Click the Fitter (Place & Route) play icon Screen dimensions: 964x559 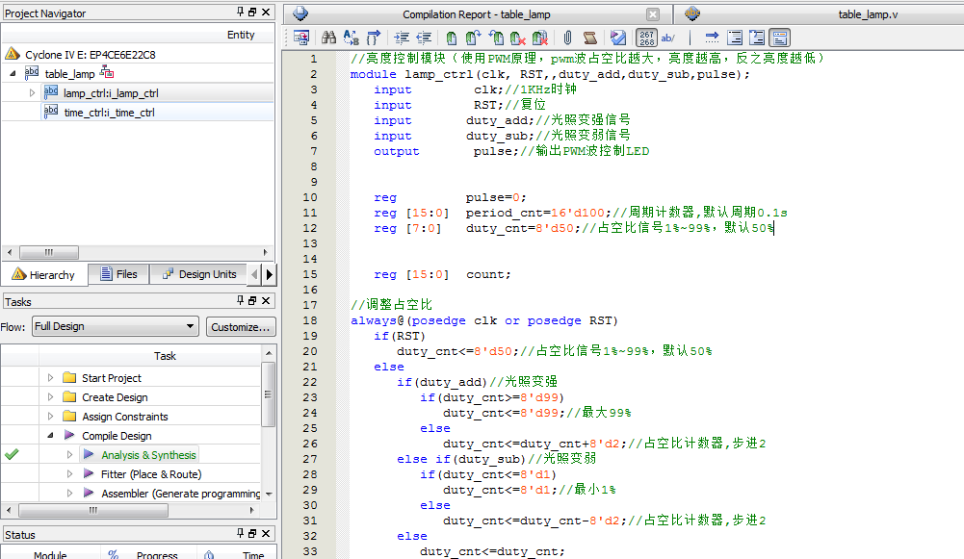click(89, 473)
